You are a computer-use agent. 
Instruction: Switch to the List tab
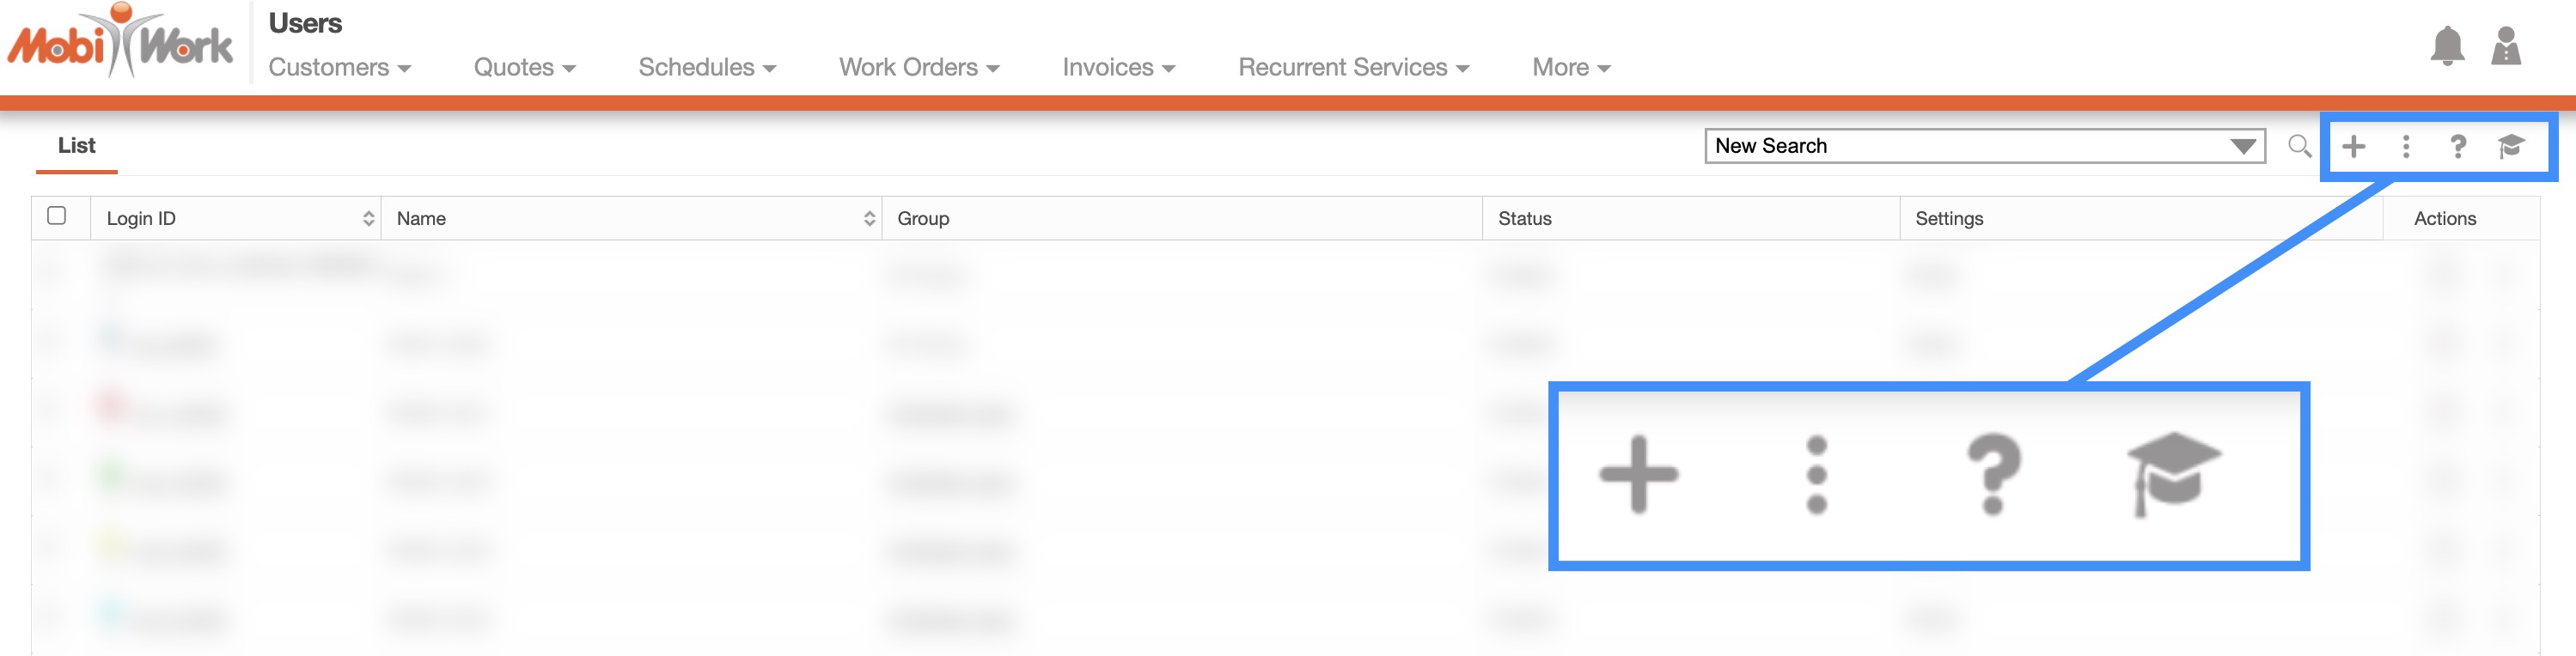click(x=76, y=146)
